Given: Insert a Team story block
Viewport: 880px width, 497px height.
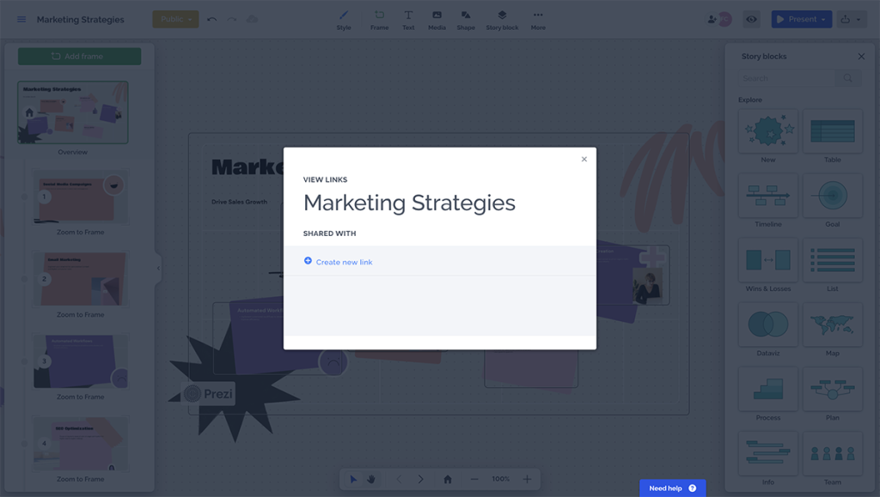Looking at the screenshot, I should pos(832,452).
